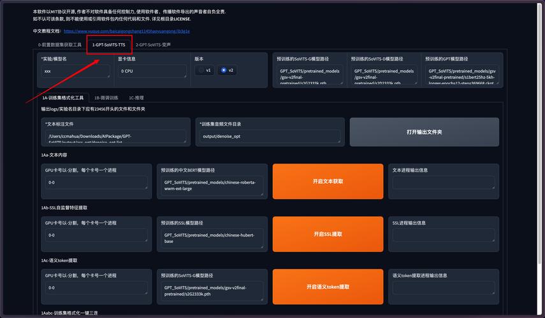Click the 1Aa-文本内容 section heading

[x=54, y=155]
